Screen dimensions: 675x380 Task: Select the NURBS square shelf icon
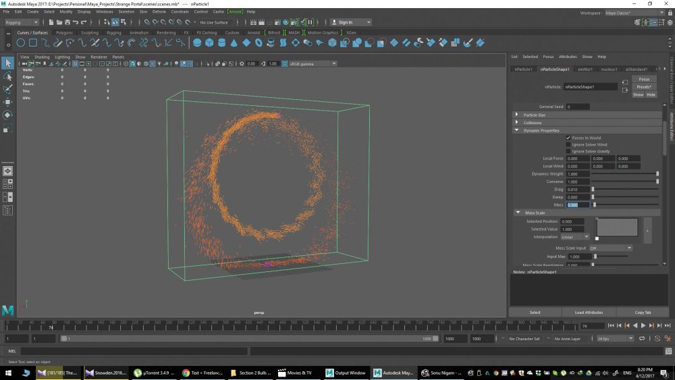click(32, 43)
